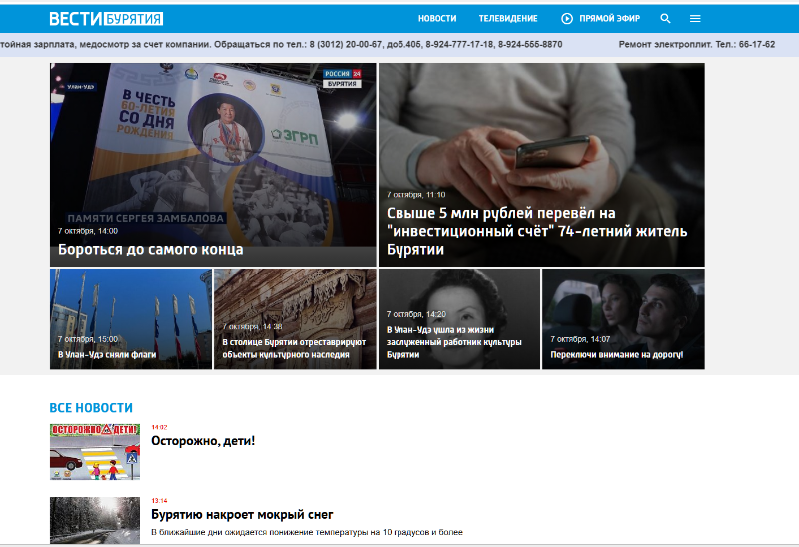
Task: Click the 13:14 timestamp above the snow headline
Action: pyautogui.click(x=159, y=501)
